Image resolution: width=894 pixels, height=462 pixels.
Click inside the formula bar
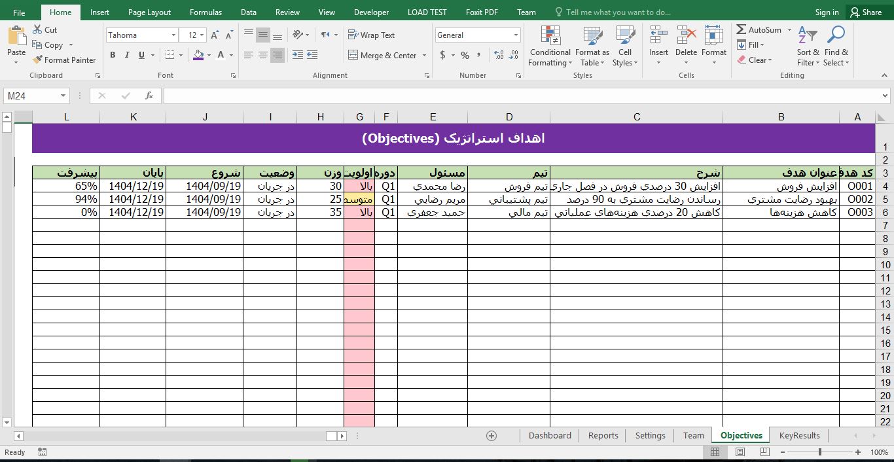pyautogui.click(x=458, y=96)
